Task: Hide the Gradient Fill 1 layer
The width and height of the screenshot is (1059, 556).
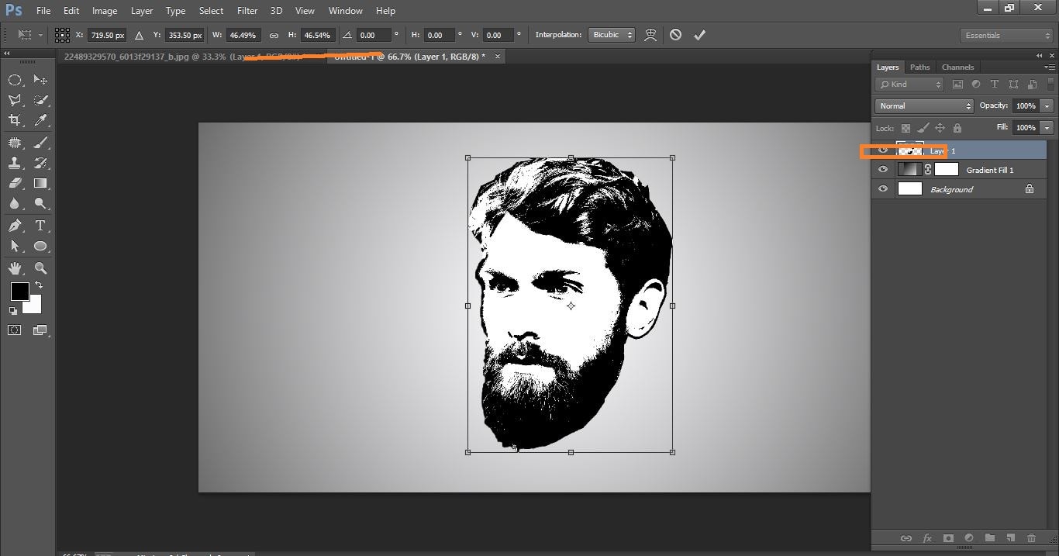Action: pos(883,169)
